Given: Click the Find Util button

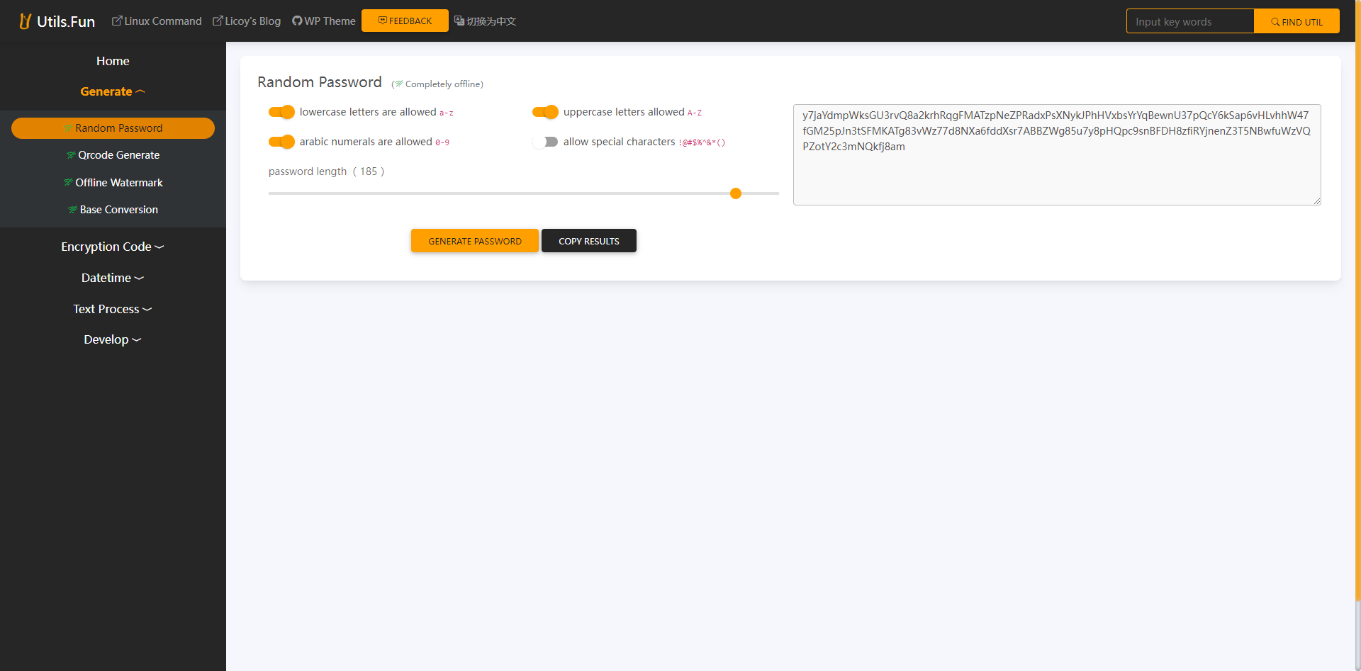Looking at the screenshot, I should [1296, 21].
